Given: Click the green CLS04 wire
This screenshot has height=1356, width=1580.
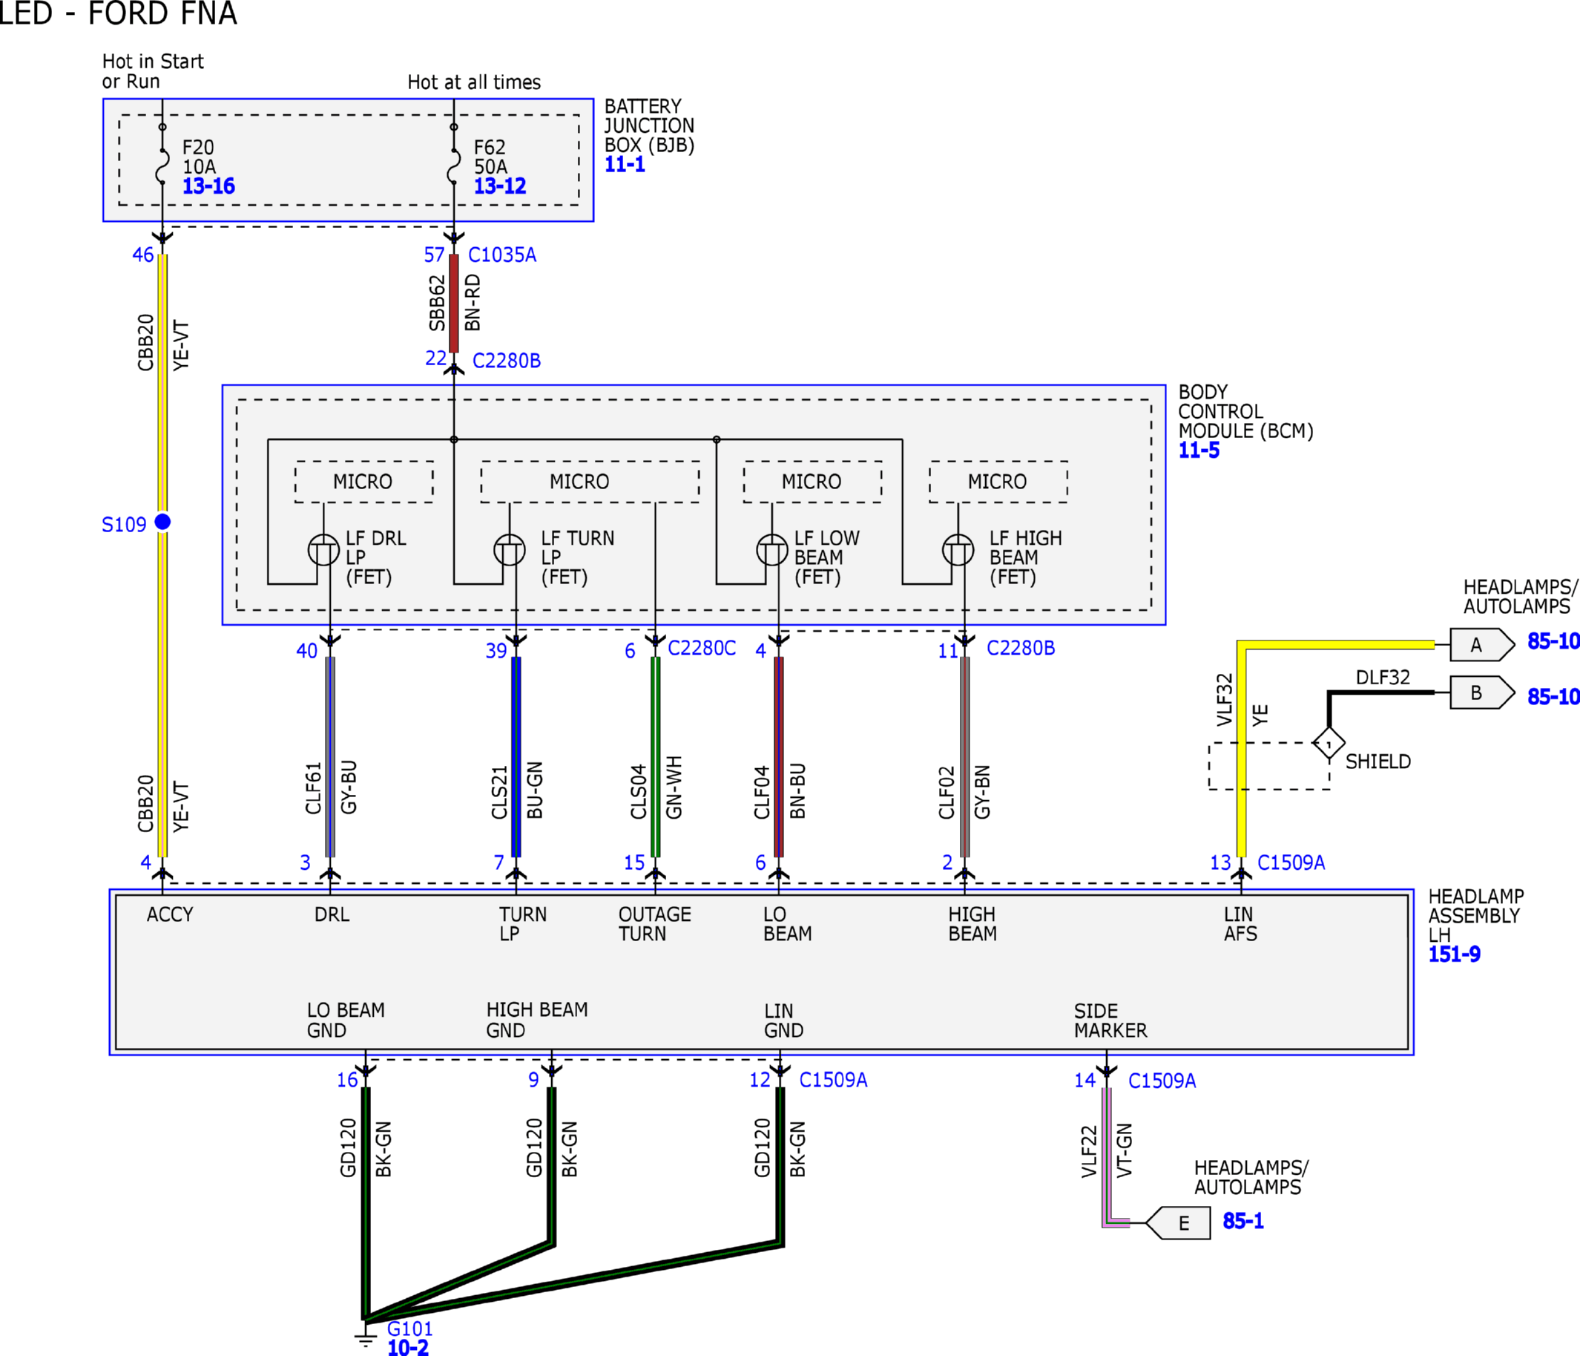Looking at the screenshot, I should pos(655,757).
